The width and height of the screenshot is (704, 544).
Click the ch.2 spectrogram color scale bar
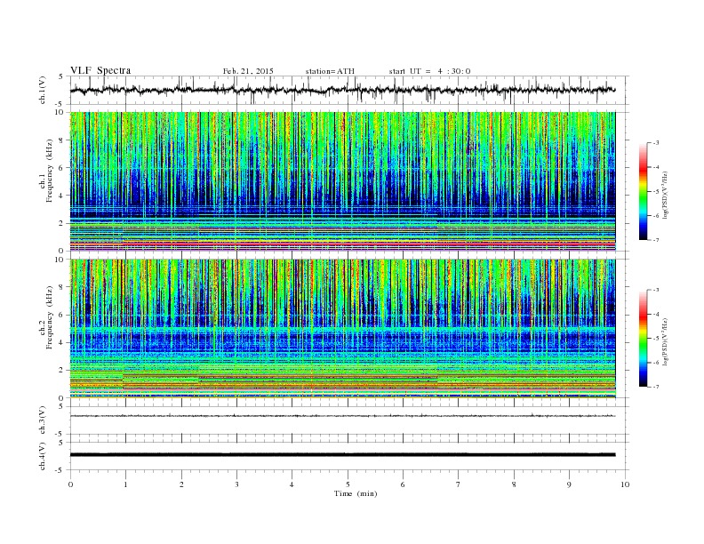pos(643,339)
